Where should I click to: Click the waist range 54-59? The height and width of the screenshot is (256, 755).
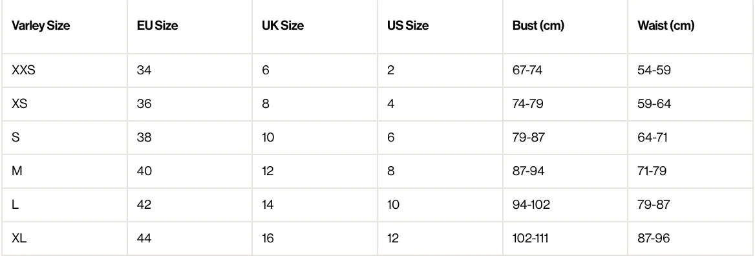pyautogui.click(x=654, y=70)
